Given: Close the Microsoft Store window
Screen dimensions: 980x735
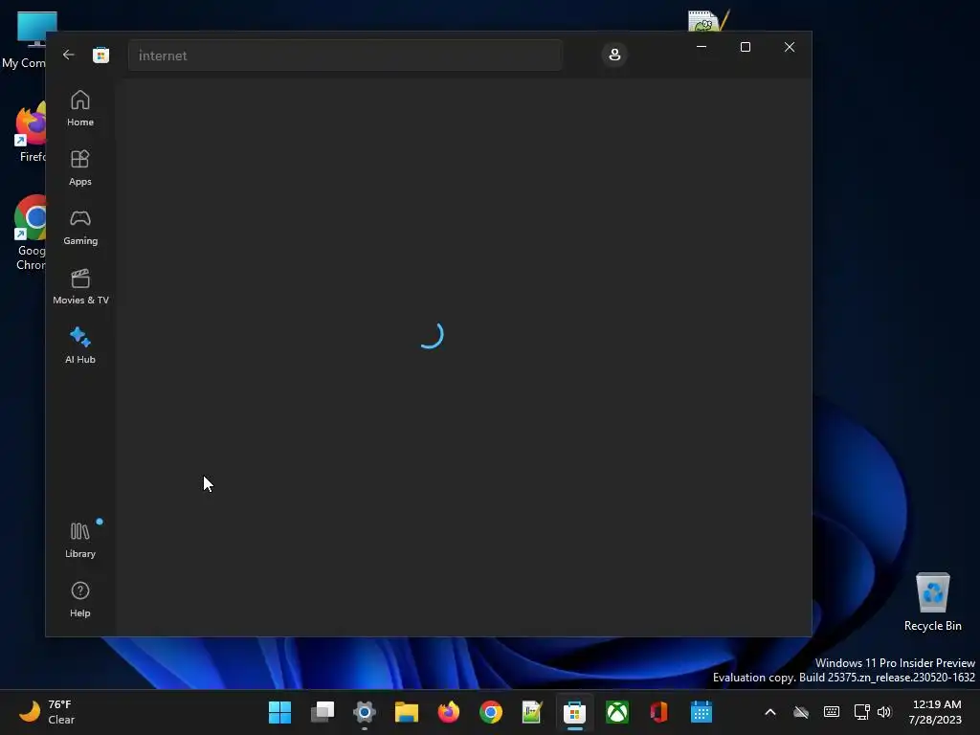Looking at the screenshot, I should 790,47.
